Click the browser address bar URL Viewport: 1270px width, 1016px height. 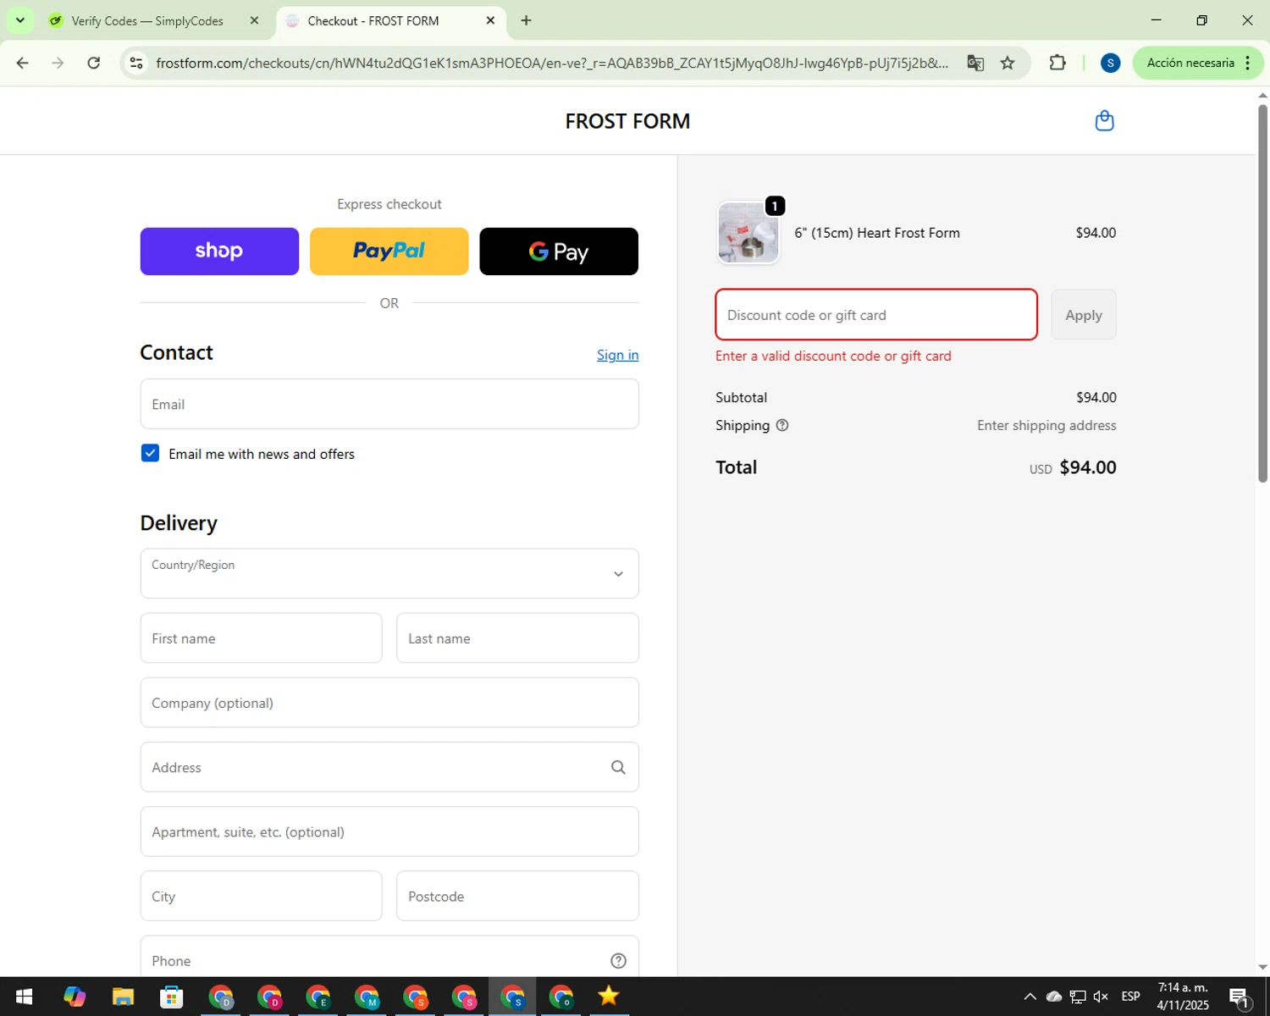[x=552, y=63]
